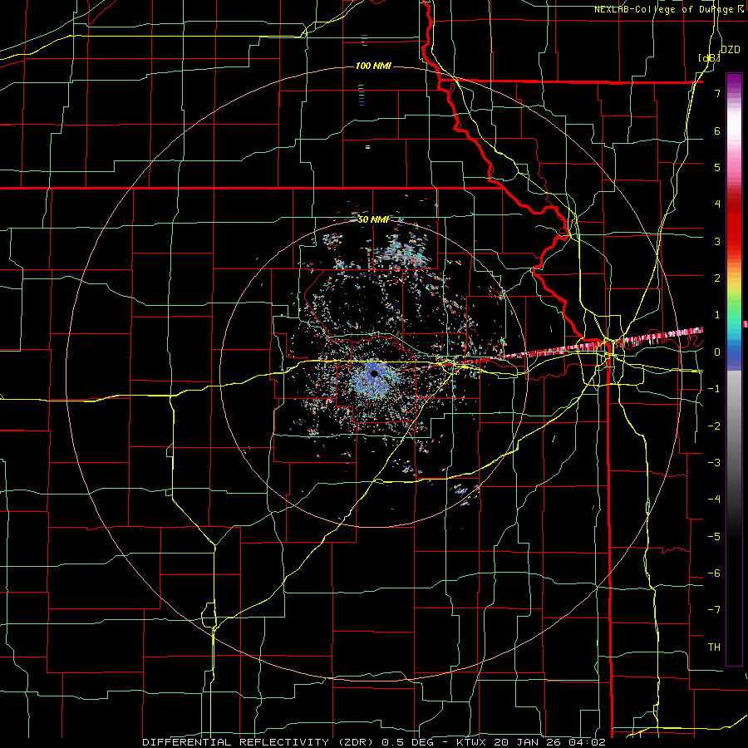748x748 pixels.
Task: Click the "4" tick on the color scale
Action: pyautogui.click(x=717, y=204)
